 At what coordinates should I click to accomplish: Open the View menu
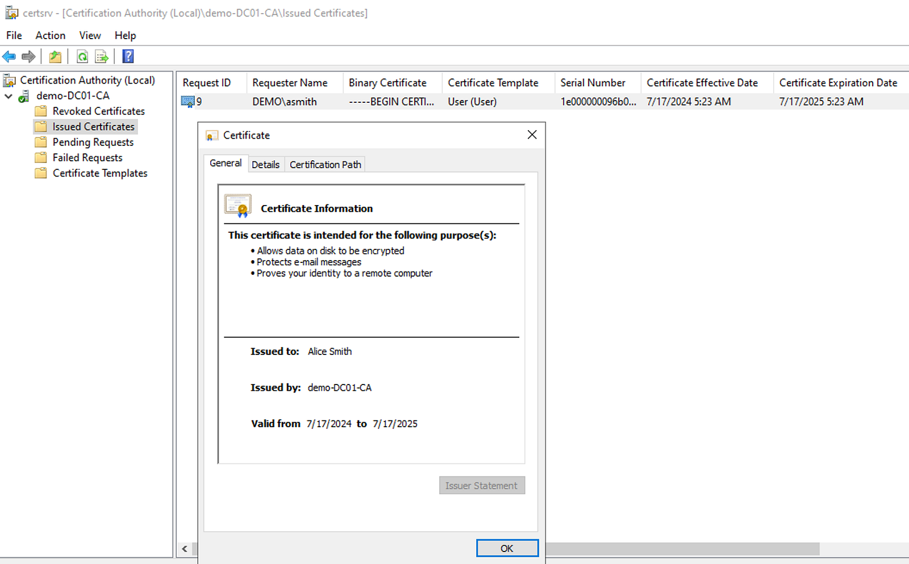click(90, 35)
